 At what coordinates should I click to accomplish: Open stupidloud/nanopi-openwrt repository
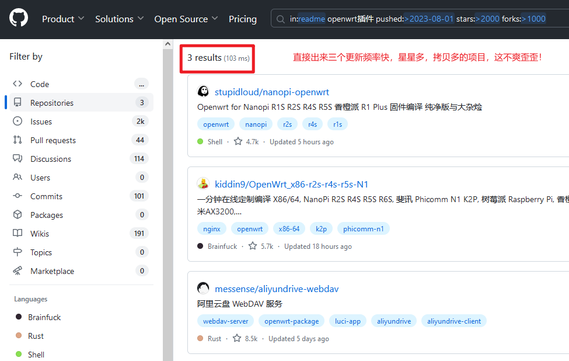tap(272, 92)
